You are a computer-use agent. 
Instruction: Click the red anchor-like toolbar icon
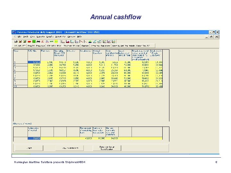coord(43,42)
